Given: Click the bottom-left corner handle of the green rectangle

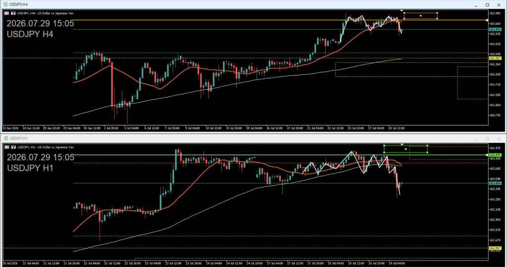Looking at the screenshot, I should [384, 153].
